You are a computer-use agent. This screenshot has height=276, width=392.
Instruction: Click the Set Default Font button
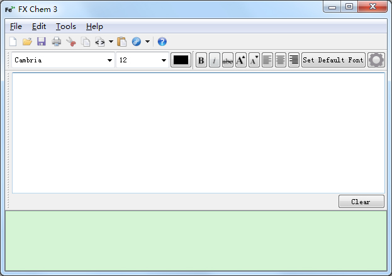[x=333, y=60]
